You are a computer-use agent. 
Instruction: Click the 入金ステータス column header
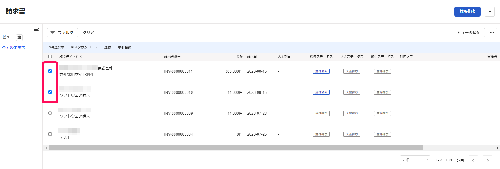(x=352, y=57)
